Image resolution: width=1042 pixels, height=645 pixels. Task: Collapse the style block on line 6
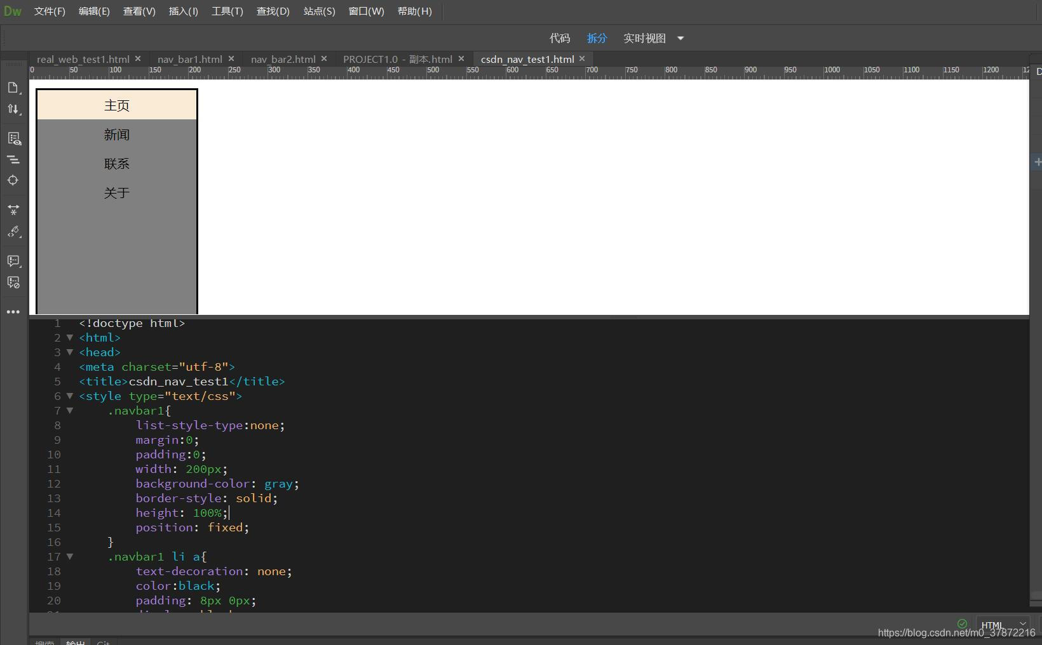[x=70, y=396]
